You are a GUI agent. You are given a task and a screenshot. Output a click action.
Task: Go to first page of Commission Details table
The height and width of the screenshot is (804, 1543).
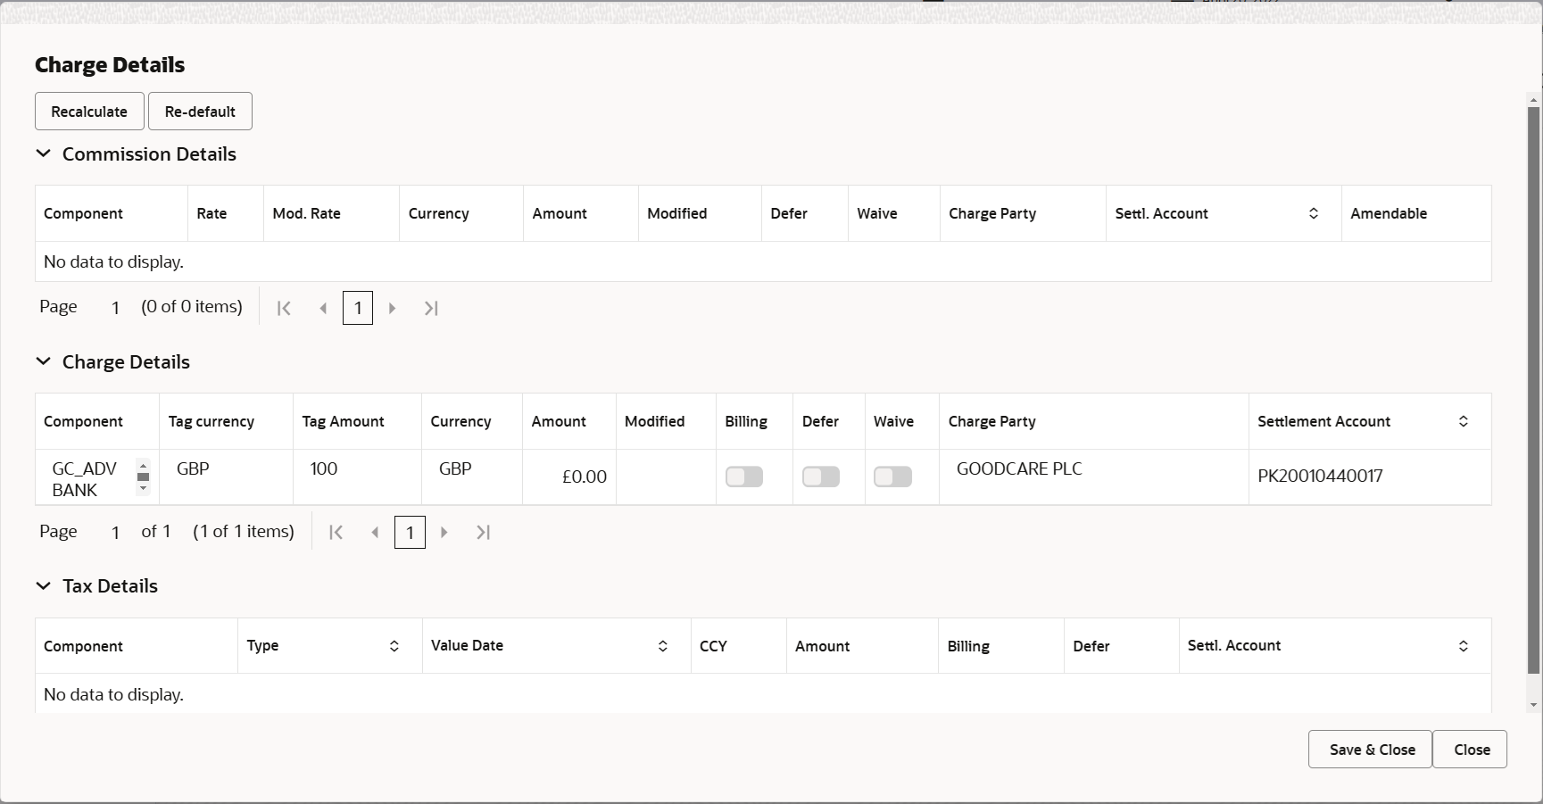(x=284, y=307)
